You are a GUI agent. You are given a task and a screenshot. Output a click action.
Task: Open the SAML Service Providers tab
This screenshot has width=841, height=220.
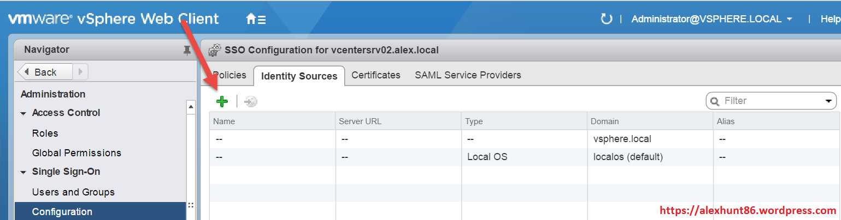(x=468, y=75)
